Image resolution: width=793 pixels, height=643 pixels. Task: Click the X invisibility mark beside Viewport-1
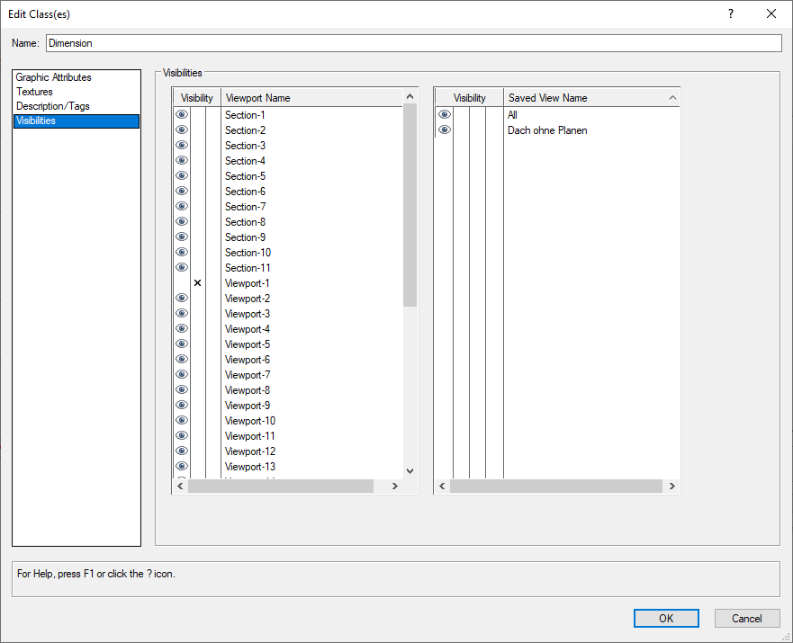pos(197,282)
